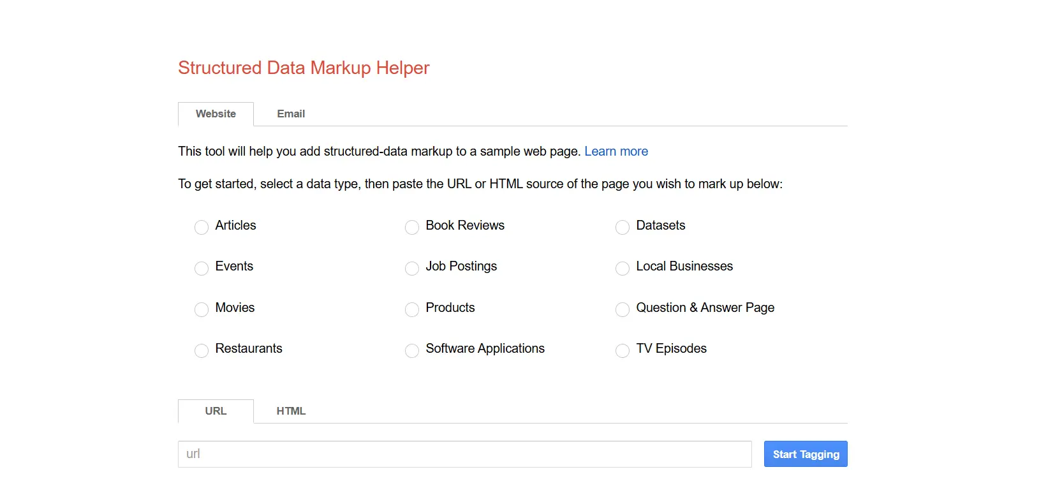Choose the TV Episodes data type

(x=623, y=350)
